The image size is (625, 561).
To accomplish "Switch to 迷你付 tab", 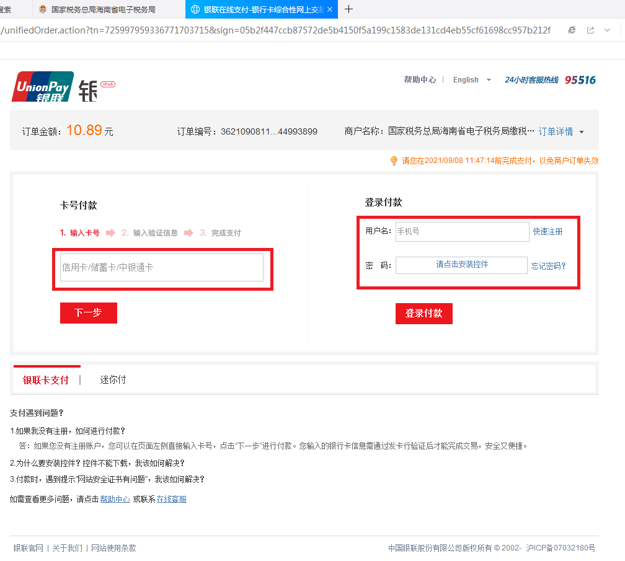I will pos(113,380).
